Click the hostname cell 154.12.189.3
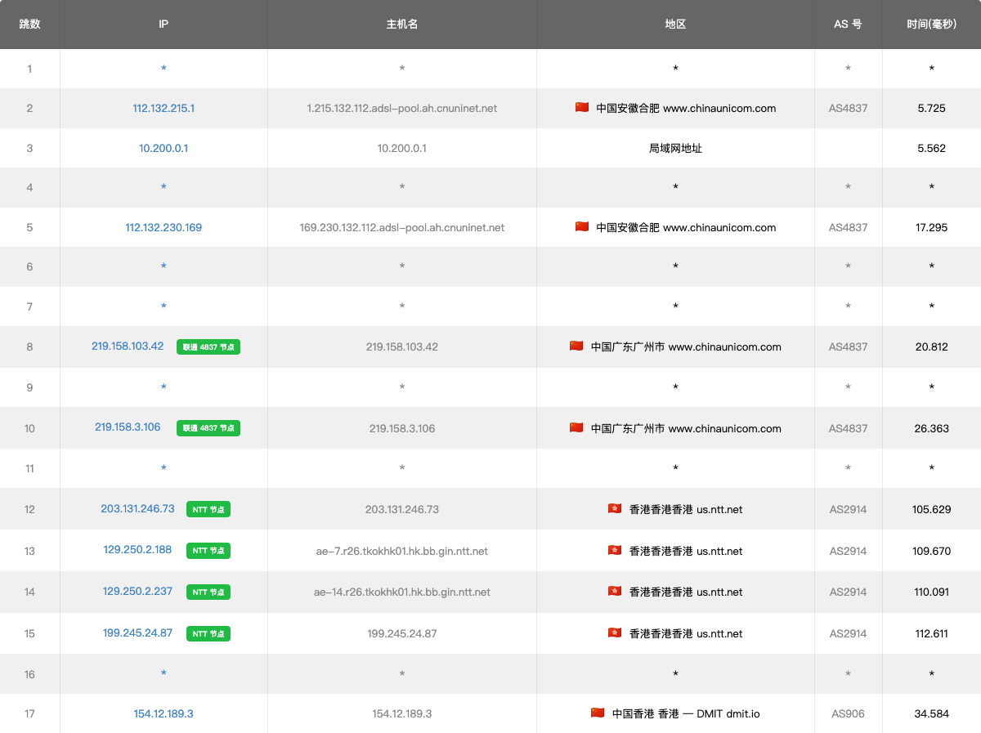 pyautogui.click(x=402, y=713)
